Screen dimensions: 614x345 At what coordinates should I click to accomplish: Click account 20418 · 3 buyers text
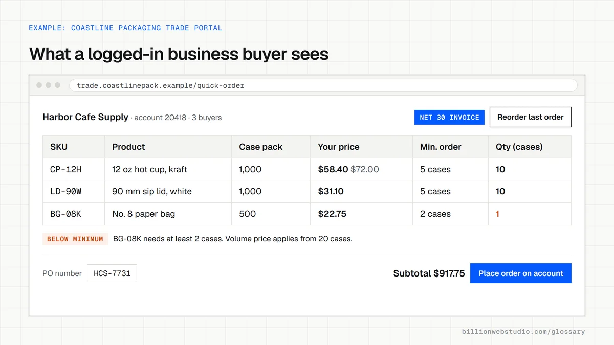pyautogui.click(x=178, y=118)
